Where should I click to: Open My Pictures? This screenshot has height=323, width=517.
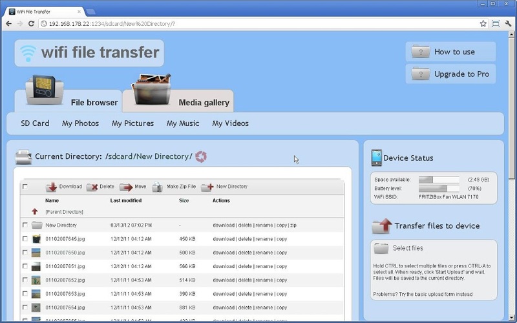coord(132,123)
